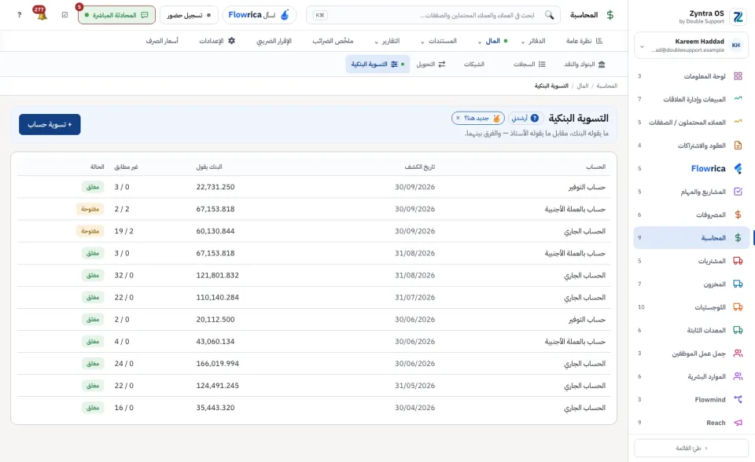Open the savings account row with 20,112.500
The width and height of the screenshot is (755, 462).
tap(314, 320)
